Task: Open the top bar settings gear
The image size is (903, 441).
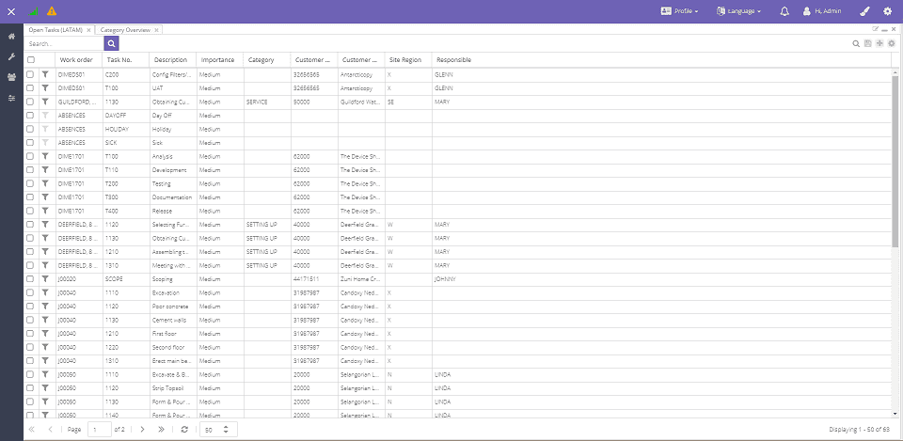Action: [887, 11]
